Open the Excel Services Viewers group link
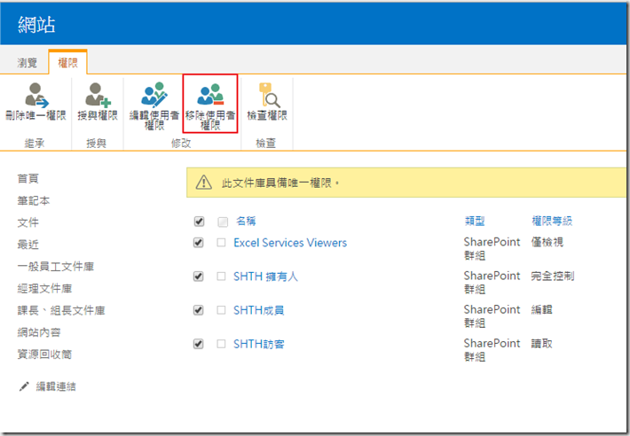Viewport: 630px width, 436px height. 289,243
